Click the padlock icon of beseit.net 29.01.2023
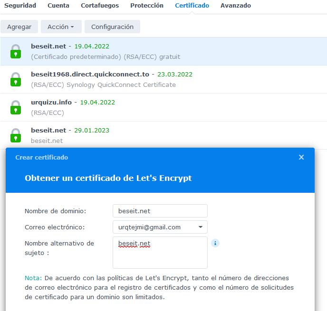The height and width of the screenshot is (311, 327). pyautogui.click(x=16, y=135)
